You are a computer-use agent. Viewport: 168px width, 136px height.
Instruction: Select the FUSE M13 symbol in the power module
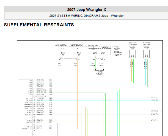coord(77,54)
